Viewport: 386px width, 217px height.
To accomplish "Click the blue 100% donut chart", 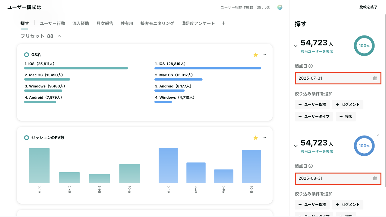I will [x=364, y=146].
